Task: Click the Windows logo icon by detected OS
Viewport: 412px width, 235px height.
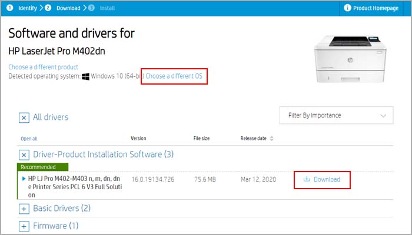Action: [x=85, y=76]
